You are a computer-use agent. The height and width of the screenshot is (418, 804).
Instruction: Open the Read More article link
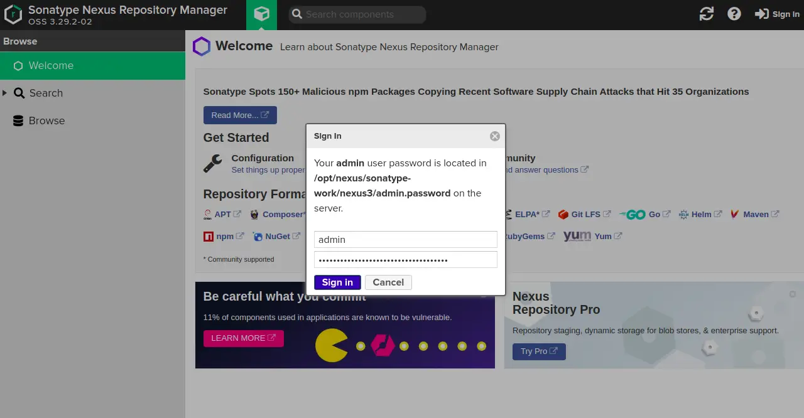[239, 115]
